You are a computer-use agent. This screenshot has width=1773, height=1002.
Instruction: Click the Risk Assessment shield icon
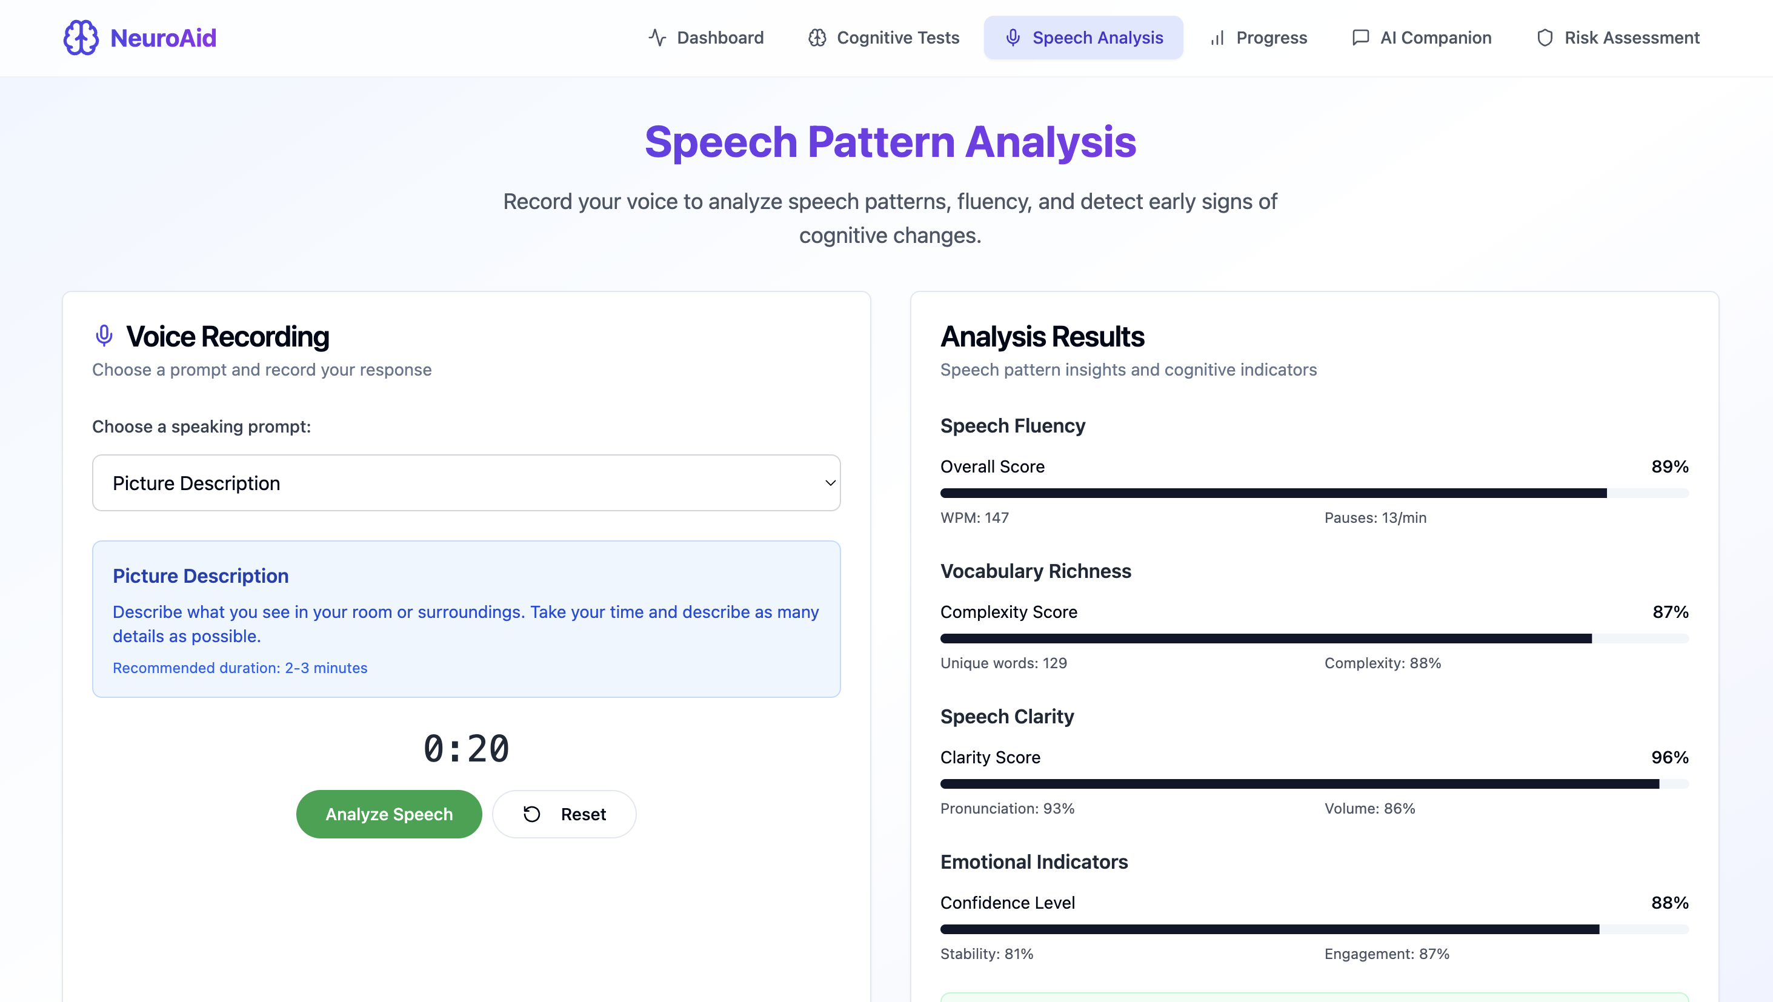point(1545,38)
